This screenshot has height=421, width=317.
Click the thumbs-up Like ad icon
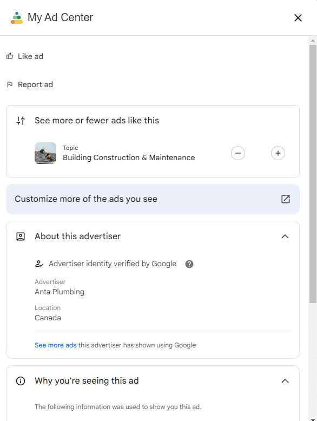10,56
